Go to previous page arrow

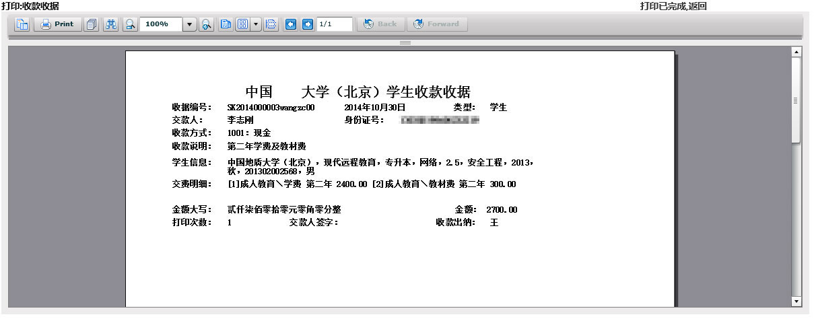291,24
